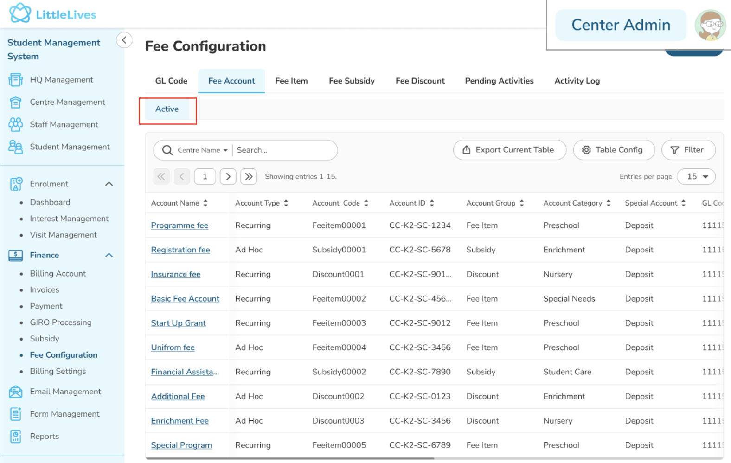Switch to the Fee Subsidy tab
The width and height of the screenshot is (731, 463).
click(352, 81)
